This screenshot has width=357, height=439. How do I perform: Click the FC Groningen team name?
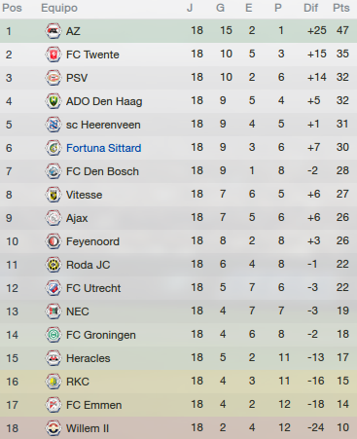[x=101, y=335]
